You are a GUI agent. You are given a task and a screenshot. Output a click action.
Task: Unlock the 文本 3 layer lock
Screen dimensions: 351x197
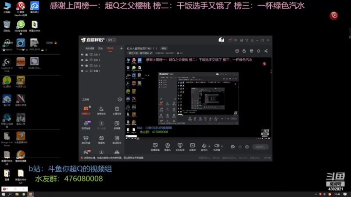point(86,60)
